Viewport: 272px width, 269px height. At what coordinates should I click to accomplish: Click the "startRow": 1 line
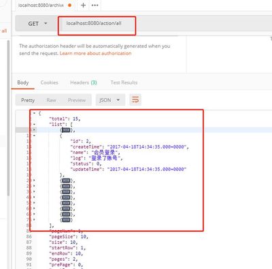pos(67,248)
